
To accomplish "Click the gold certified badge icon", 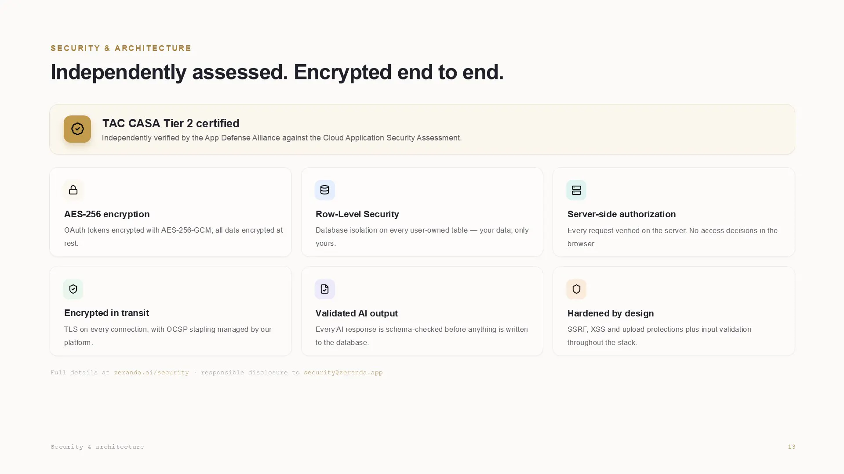I will click(x=77, y=129).
